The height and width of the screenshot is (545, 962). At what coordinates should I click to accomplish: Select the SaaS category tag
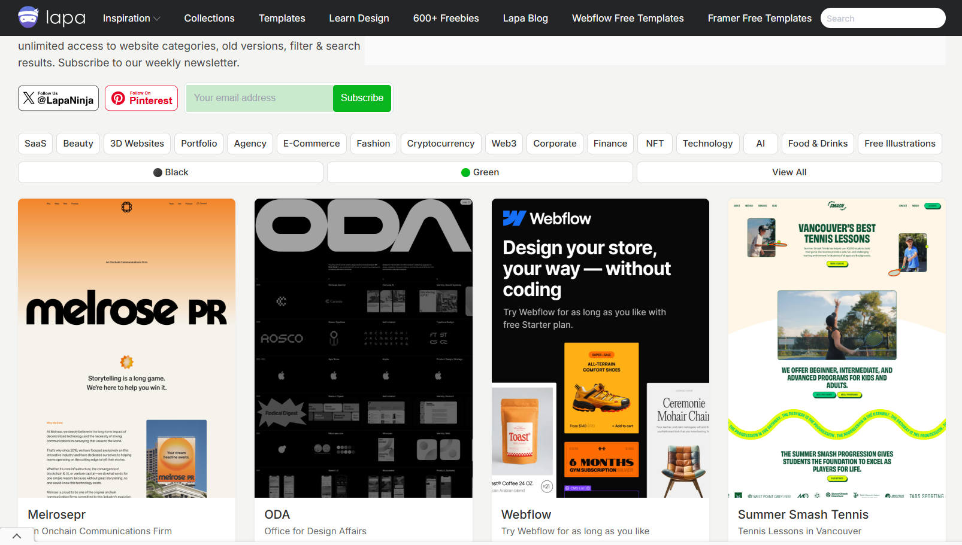[35, 144]
